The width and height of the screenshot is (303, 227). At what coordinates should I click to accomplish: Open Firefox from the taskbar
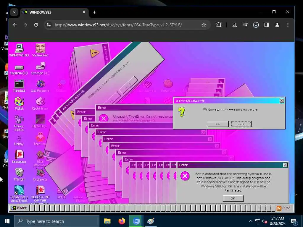122,221
